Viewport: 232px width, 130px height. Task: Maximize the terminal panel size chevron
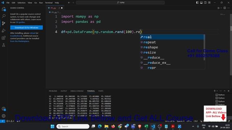pos(225,91)
